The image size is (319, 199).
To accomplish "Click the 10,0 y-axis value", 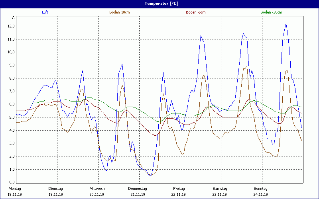I will click(11, 52).
